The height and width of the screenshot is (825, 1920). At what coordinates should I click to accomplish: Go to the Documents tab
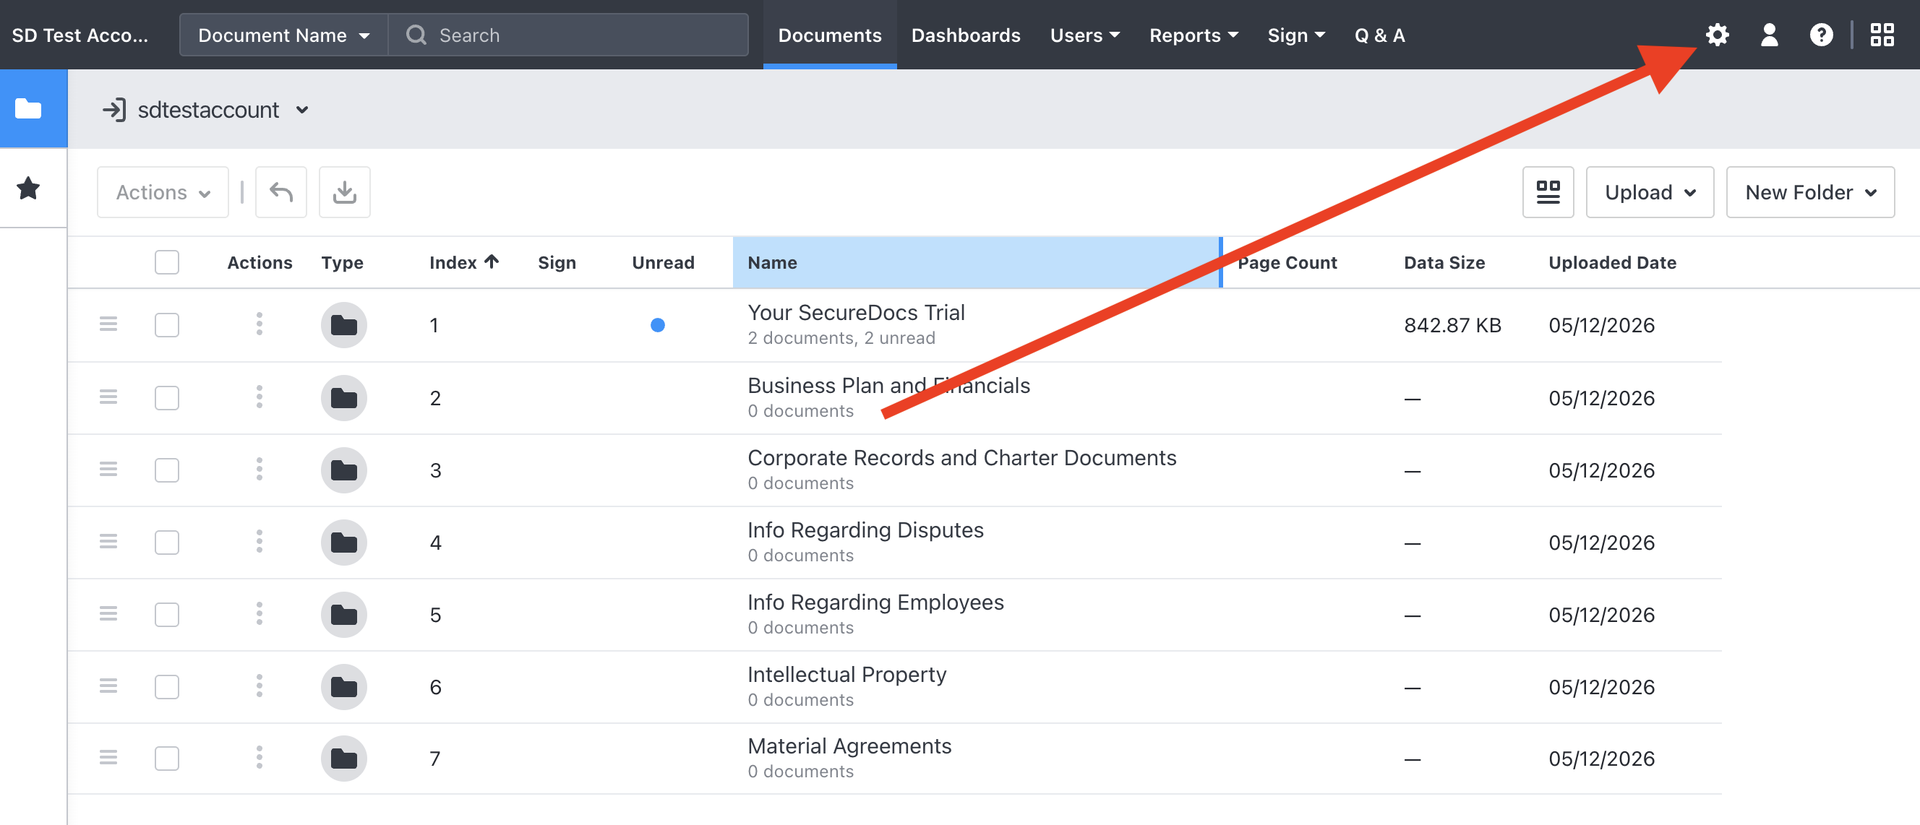point(830,35)
